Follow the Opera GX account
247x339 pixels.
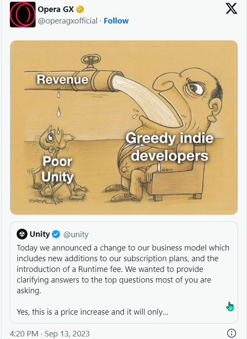pos(116,21)
